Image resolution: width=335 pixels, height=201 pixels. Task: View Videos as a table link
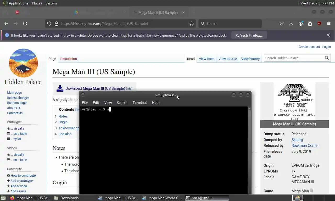[x=19, y=160]
